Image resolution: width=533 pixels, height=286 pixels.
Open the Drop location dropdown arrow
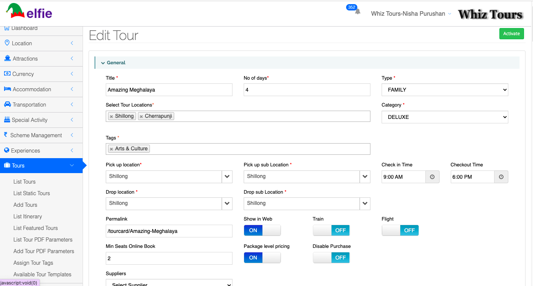pyautogui.click(x=227, y=204)
